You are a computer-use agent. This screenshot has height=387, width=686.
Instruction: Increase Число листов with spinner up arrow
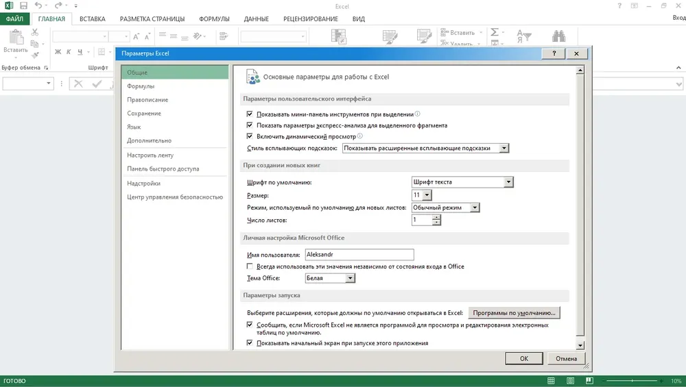436,218
